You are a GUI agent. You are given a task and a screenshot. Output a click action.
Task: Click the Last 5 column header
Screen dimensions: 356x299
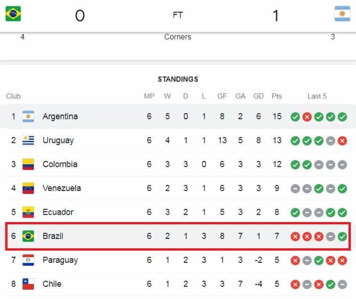pos(317,96)
